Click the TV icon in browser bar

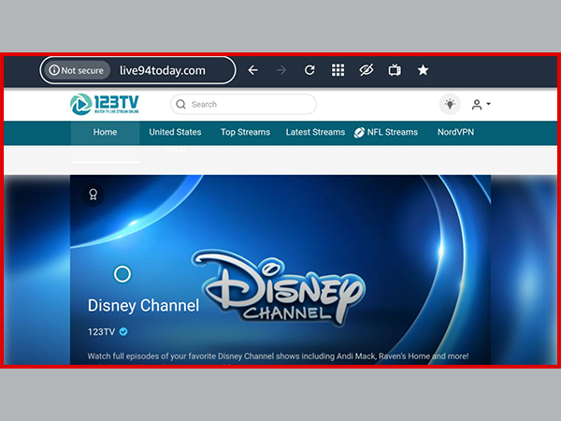395,70
